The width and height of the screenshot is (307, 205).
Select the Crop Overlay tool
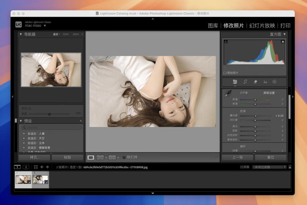click(245, 82)
